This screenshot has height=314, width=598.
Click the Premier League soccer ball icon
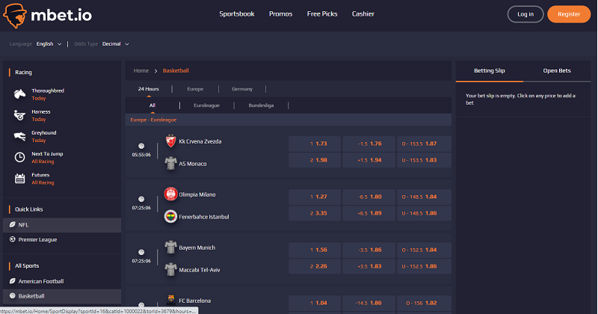click(12, 239)
